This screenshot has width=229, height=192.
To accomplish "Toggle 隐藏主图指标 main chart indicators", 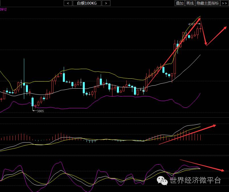I will pos(208,3).
